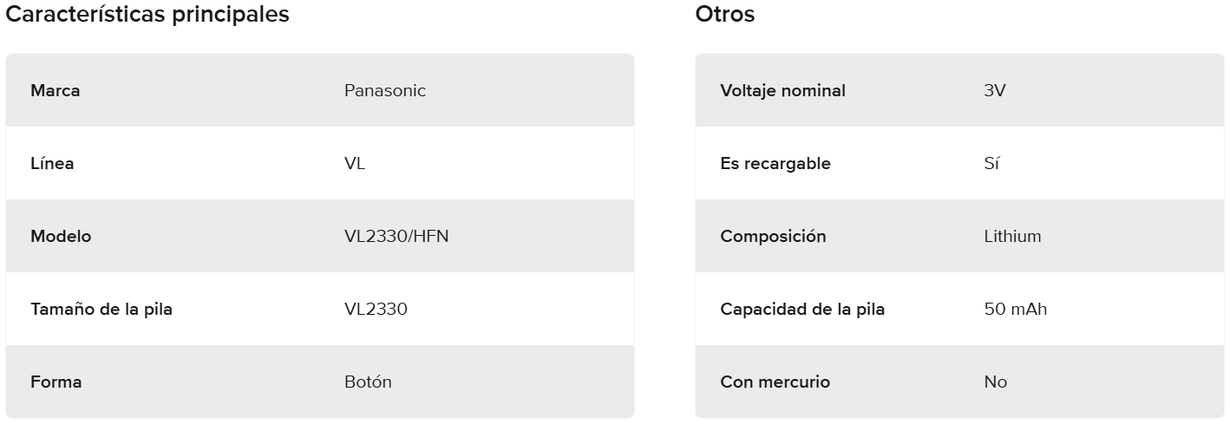The height and width of the screenshot is (431, 1230).
Task: Select the "Marca" row label
Action: pyautogui.click(x=56, y=90)
